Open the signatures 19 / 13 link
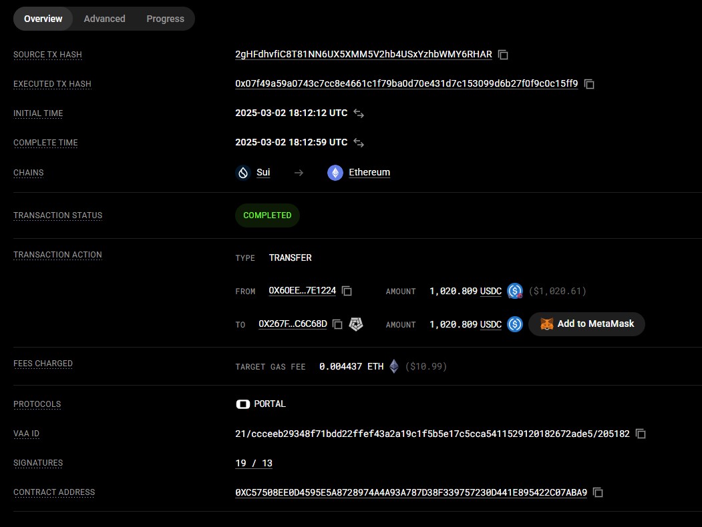The image size is (702, 527). [254, 463]
